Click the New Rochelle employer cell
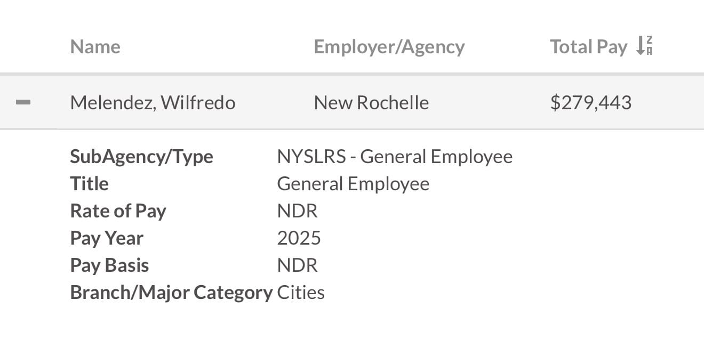The width and height of the screenshot is (704, 340). [371, 102]
